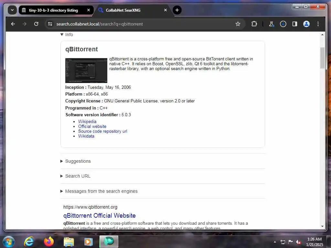This screenshot has height=248, width=331.
Task: Expand the Suggestions section
Action: coord(76,161)
